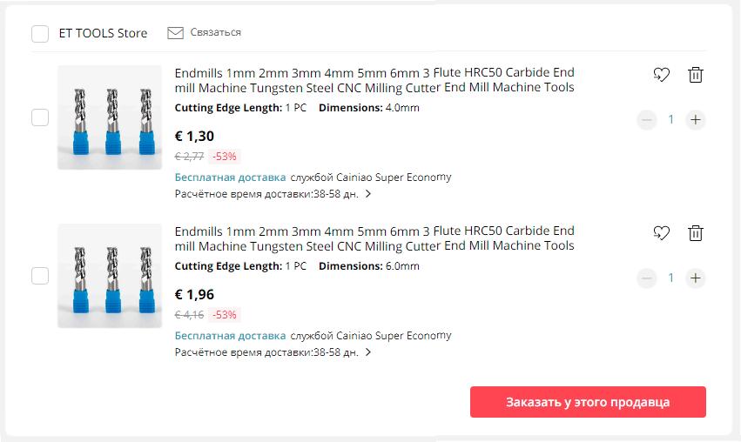Expand delivery time details for 4.0mm item

point(368,194)
